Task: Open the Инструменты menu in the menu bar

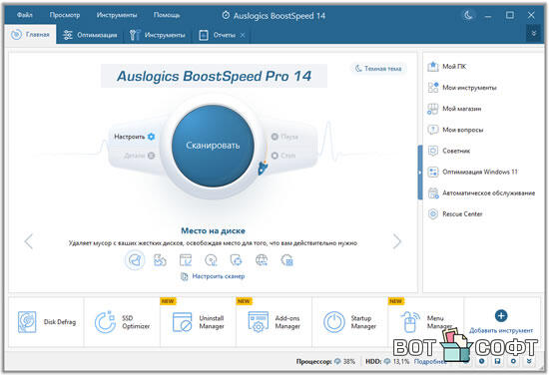Action: click(117, 15)
